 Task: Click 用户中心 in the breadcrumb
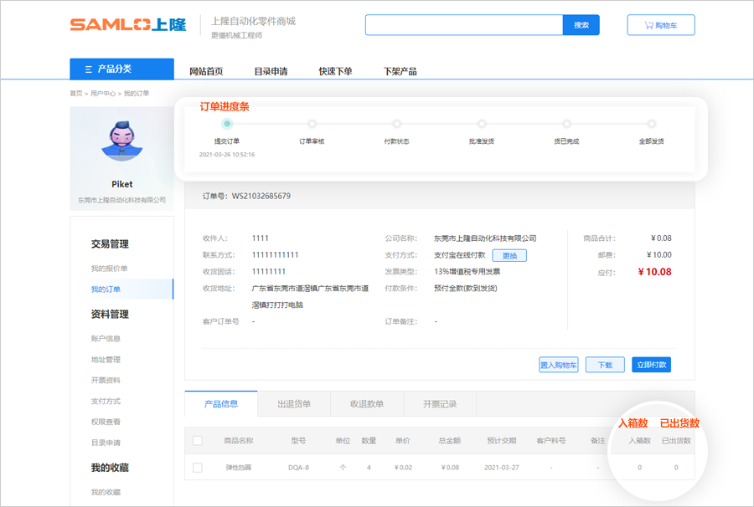click(103, 93)
